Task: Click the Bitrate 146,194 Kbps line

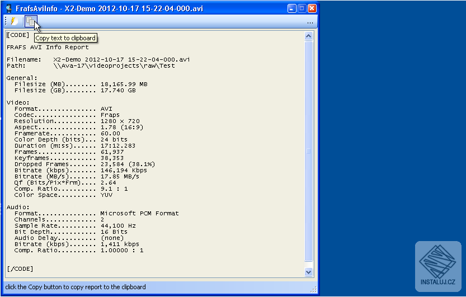Action: [x=81, y=171]
